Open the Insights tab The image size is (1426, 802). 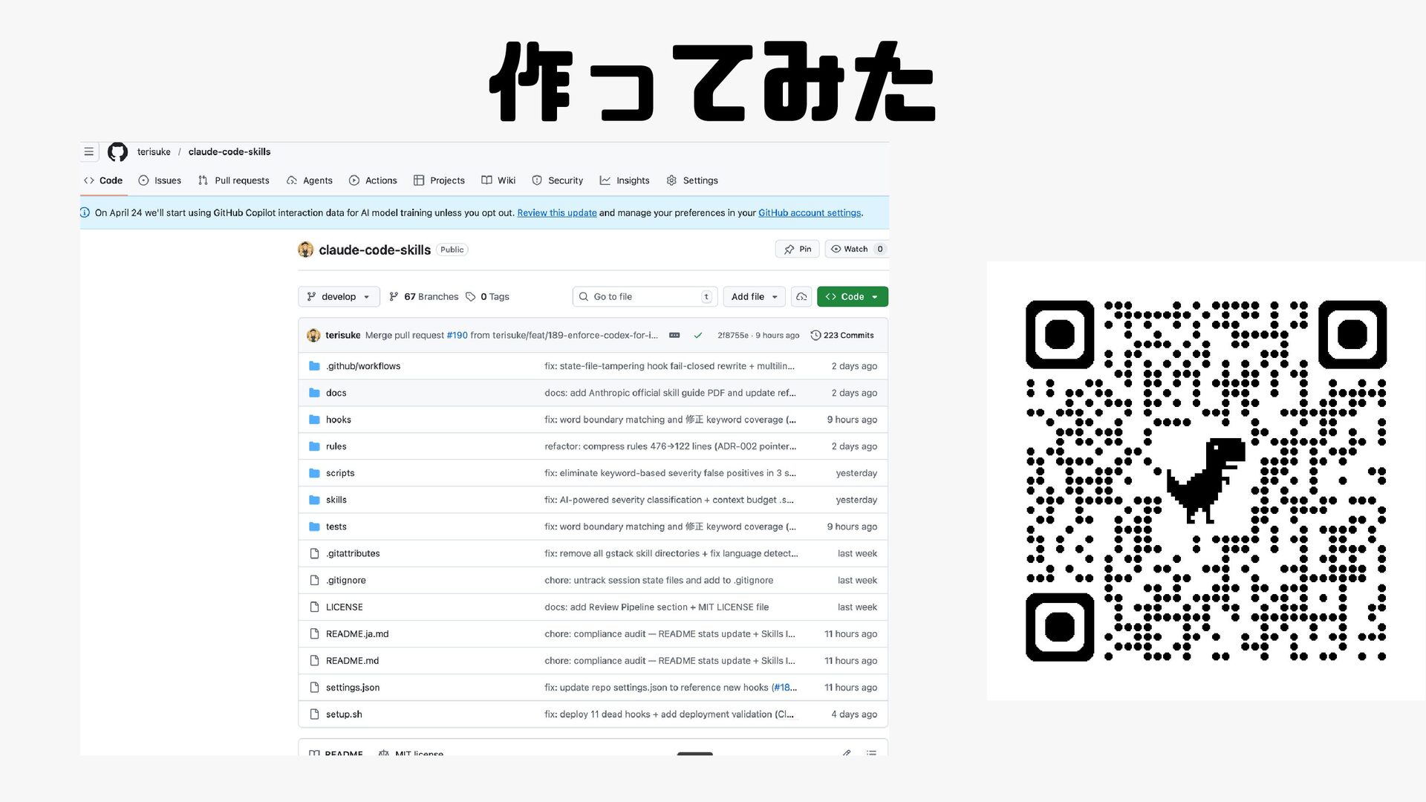625,180
